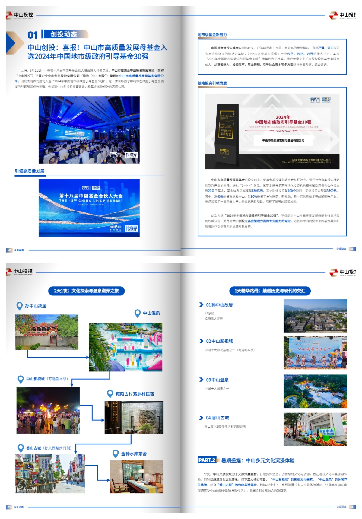Open the 第十八届中国基金合伙人大会 banner image
The height and width of the screenshot is (519, 362).
coord(89,208)
